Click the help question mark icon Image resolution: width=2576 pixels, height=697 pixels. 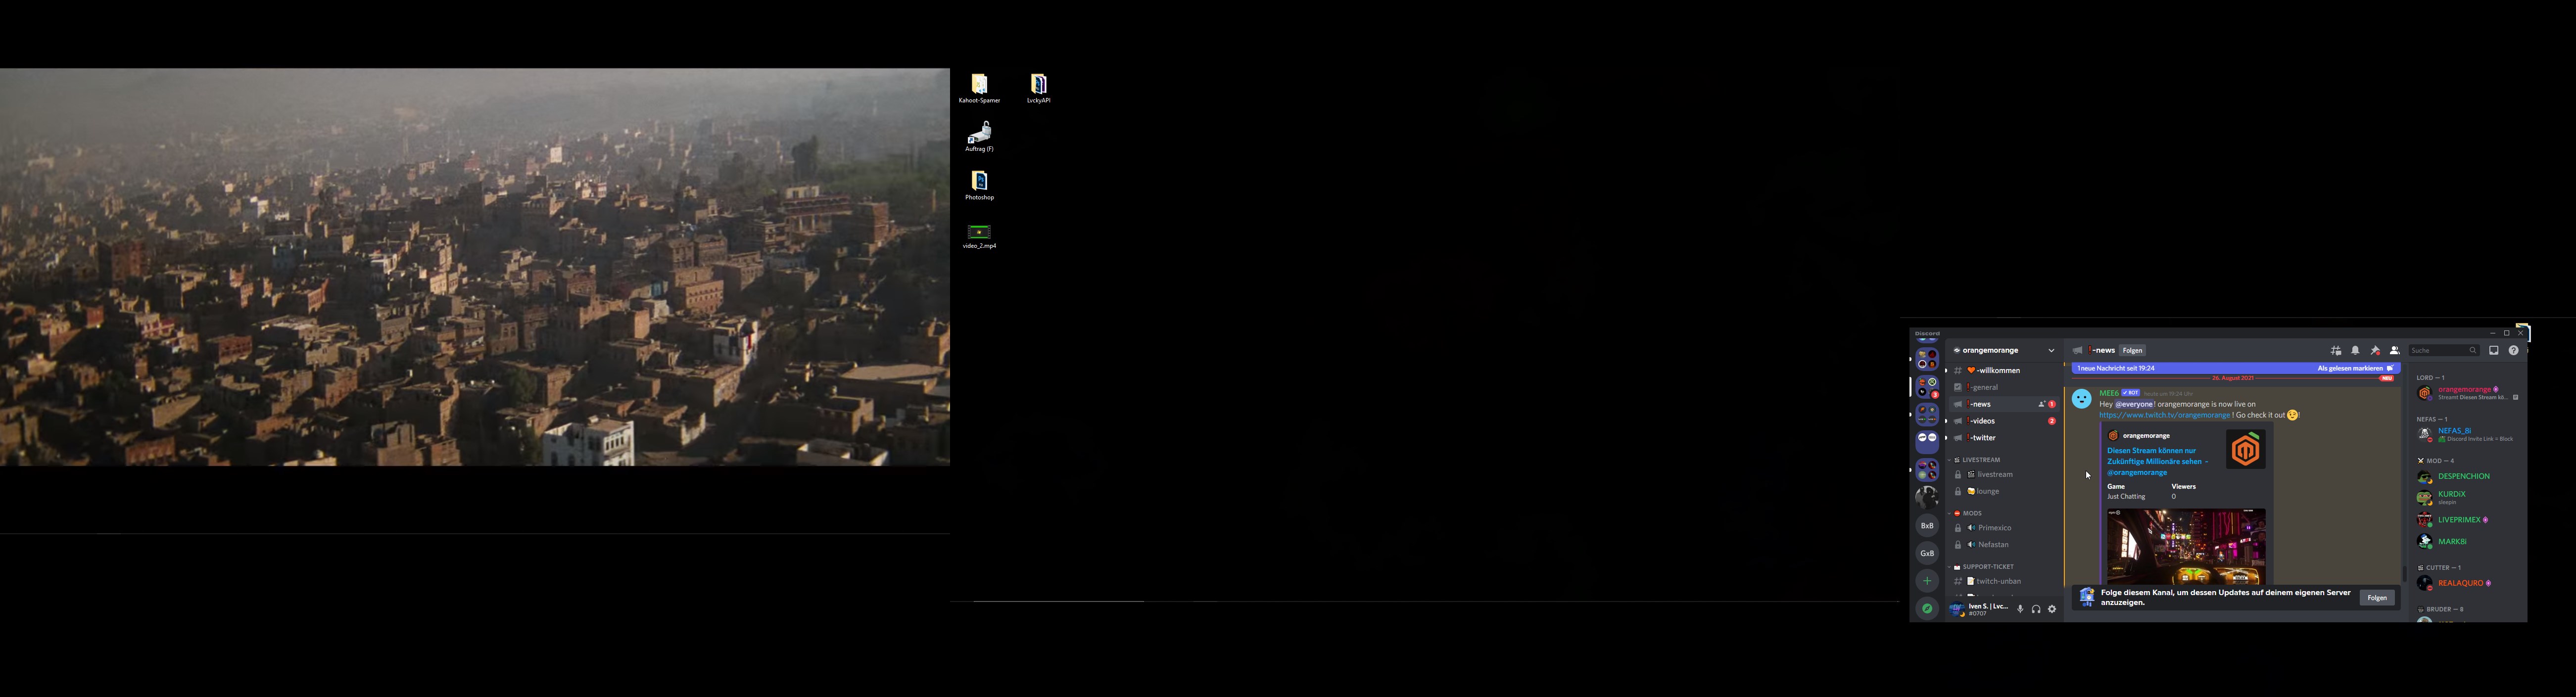[2513, 351]
